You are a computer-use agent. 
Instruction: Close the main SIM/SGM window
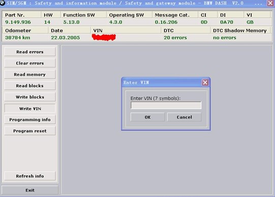click(x=270, y=3)
